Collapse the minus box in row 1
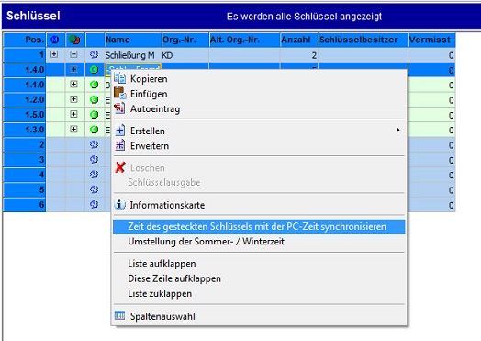481x341 pixels. (73, 54)
